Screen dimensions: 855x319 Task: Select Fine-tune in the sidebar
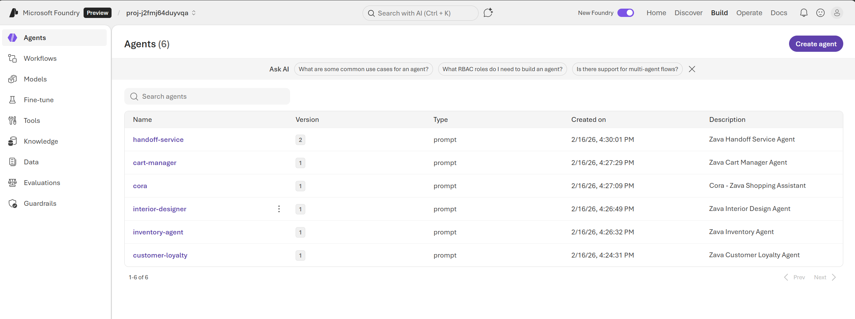(55, 100)
